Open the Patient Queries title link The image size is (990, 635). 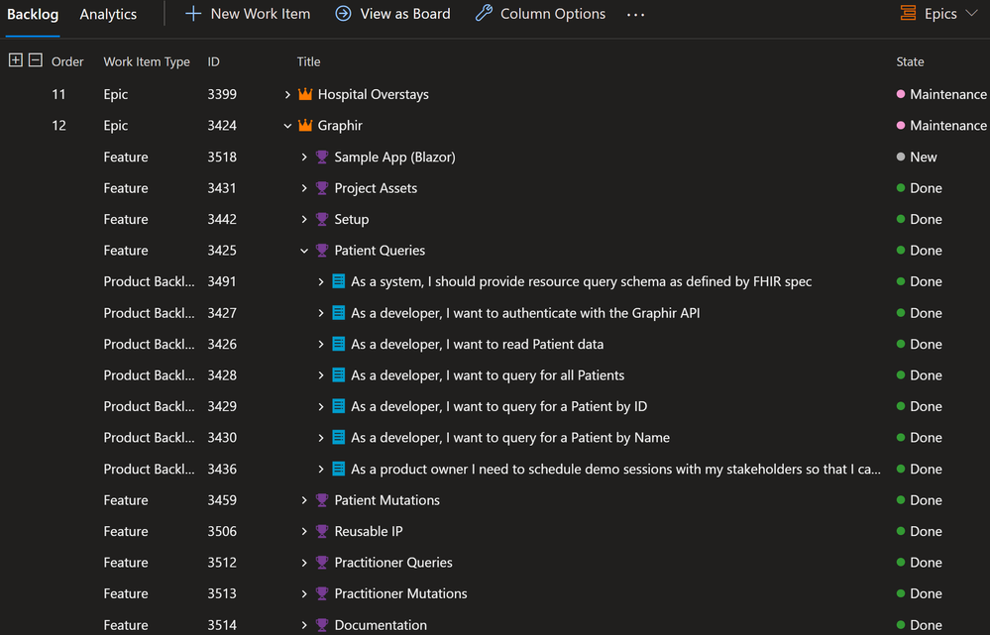coord(380,250)
